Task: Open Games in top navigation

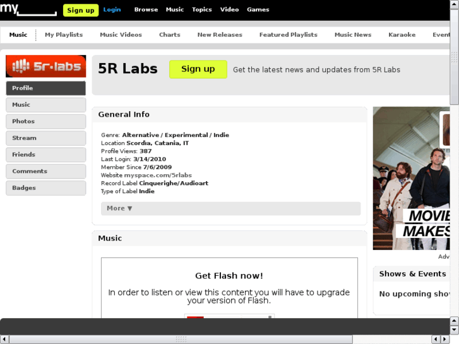Action: coord(258,9)
